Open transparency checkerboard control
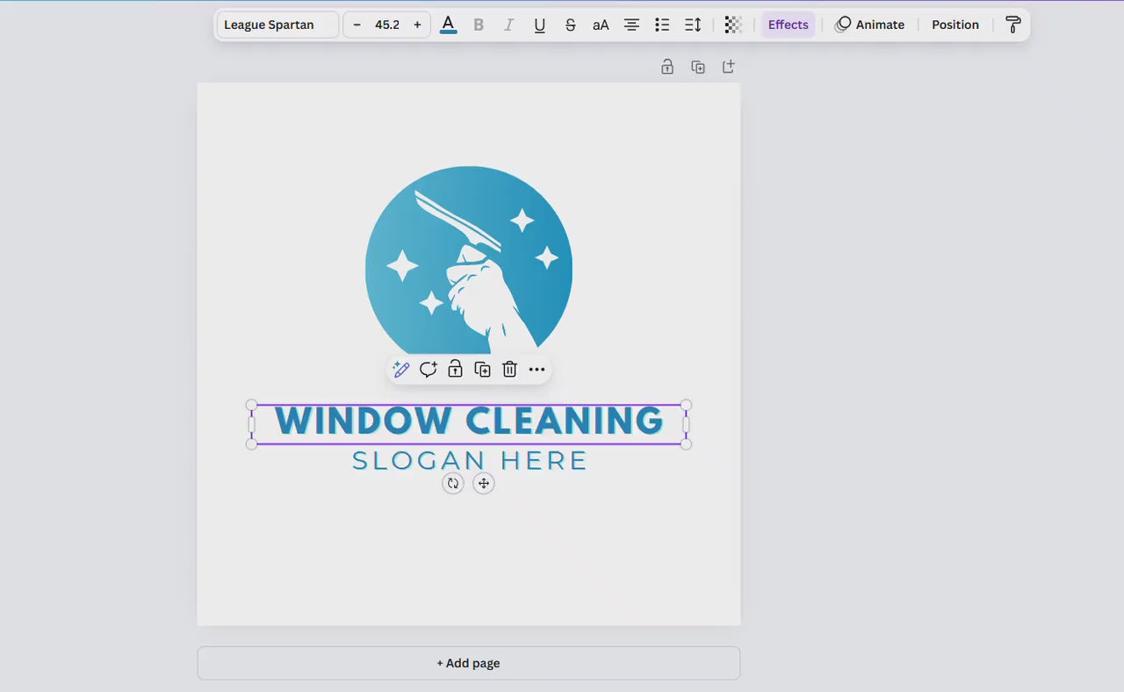Viewport: 1124px width, 692px height. coord(732,25)
